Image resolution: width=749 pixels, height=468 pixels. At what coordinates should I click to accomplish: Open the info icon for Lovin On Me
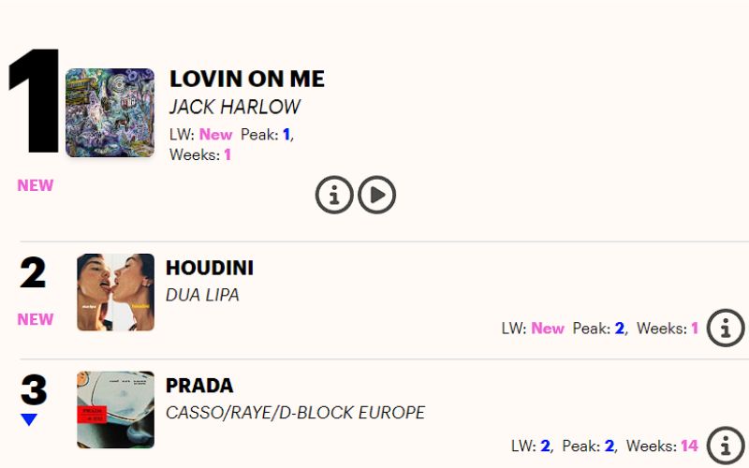(334, 195)
